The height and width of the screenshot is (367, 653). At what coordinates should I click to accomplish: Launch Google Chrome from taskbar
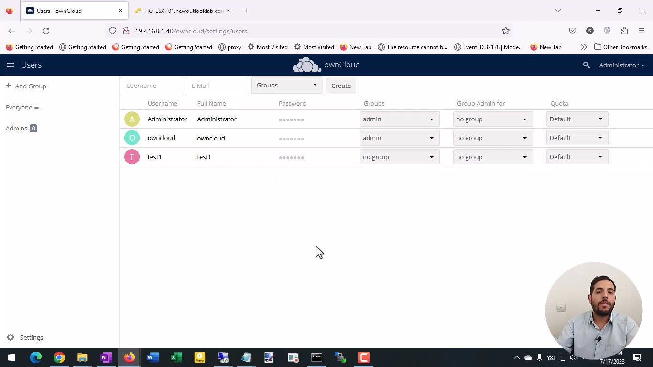point(59,357)
